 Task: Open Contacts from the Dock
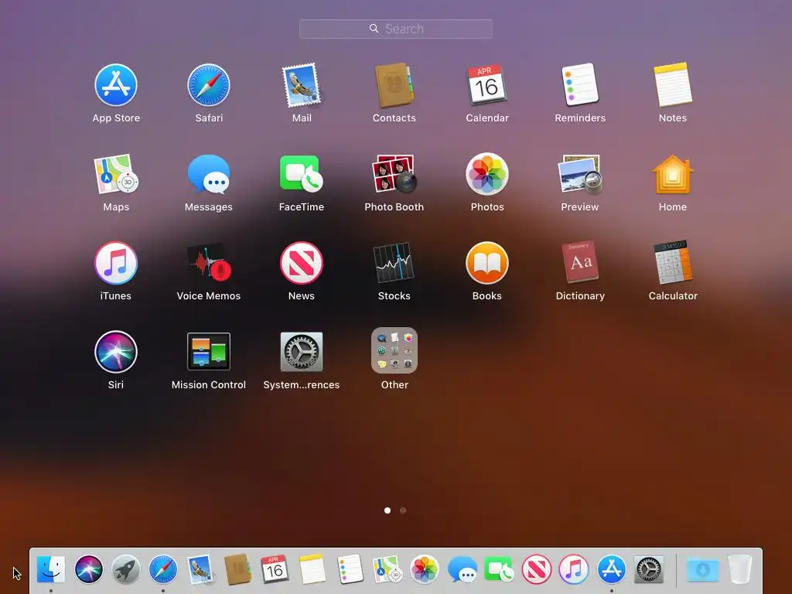(x=237, y=569)
